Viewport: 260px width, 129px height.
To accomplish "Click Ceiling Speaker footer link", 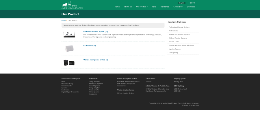I will (x=94, y=81).
